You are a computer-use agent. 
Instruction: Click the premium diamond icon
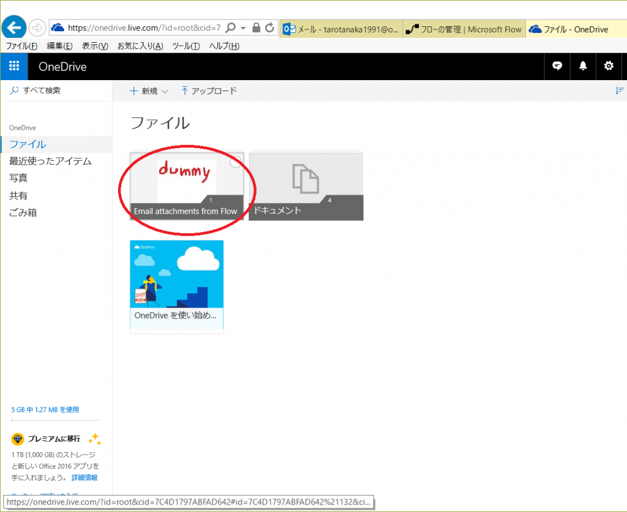click(18, 439)
